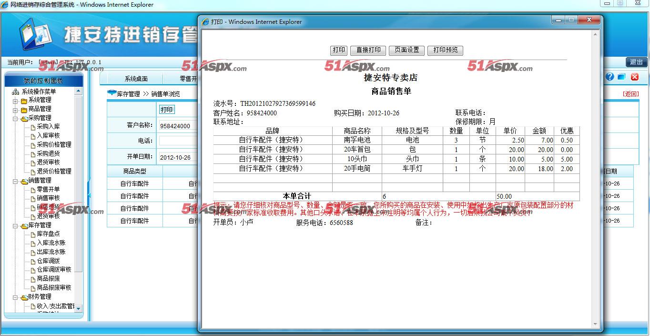Click the 20手电筒 product name cell
The width and height of the screenshot is (650, 336).
click(x=357, y=169)
